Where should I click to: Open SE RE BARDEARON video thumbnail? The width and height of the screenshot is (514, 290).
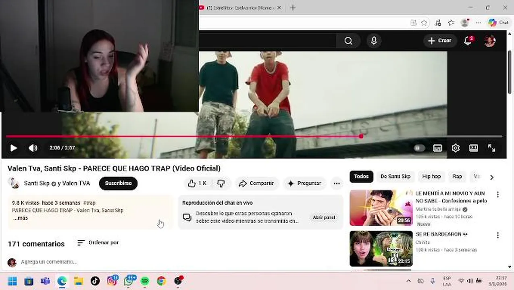click(381, 249)
